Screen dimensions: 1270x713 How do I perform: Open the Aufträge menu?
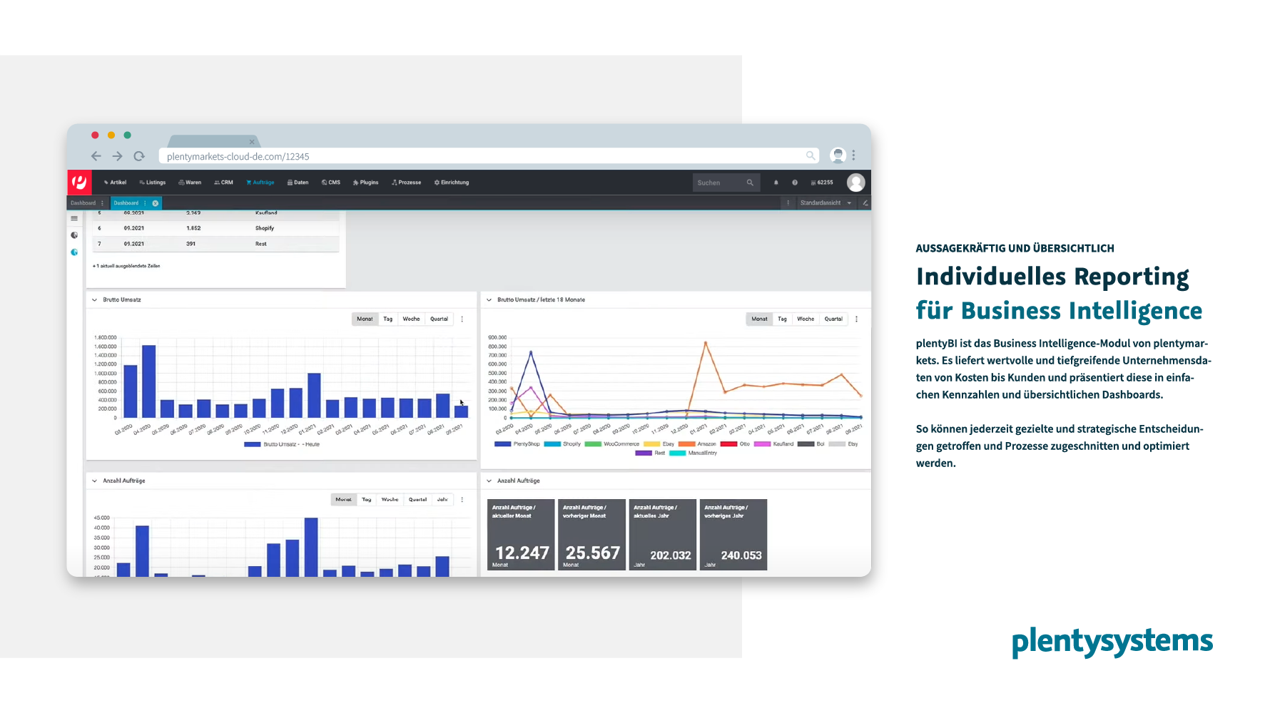[260, 183]
